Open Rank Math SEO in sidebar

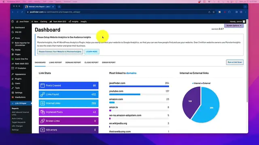point(20,64)
